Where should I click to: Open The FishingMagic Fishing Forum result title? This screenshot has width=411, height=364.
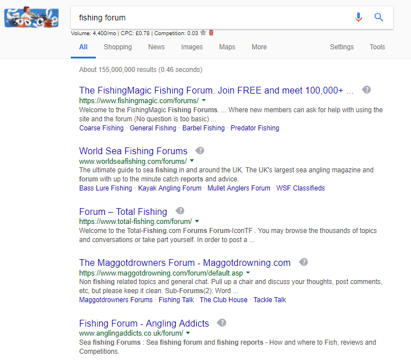(216, 90)
